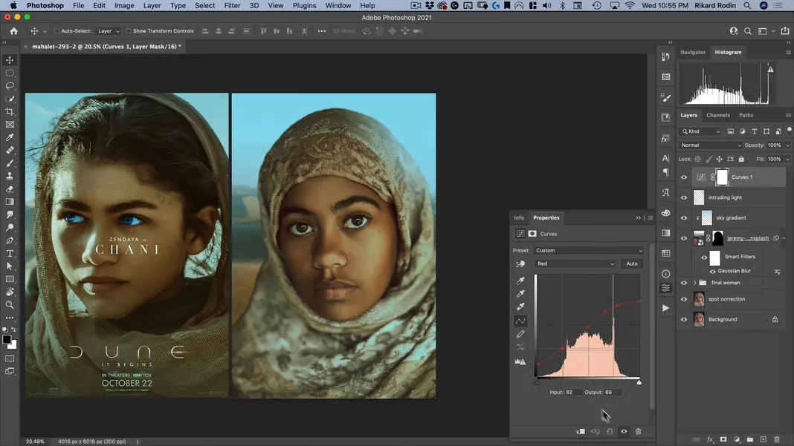Select the spot correction layer thumbnail
Viewport: 794px width, 446px height.
(699, 299)
